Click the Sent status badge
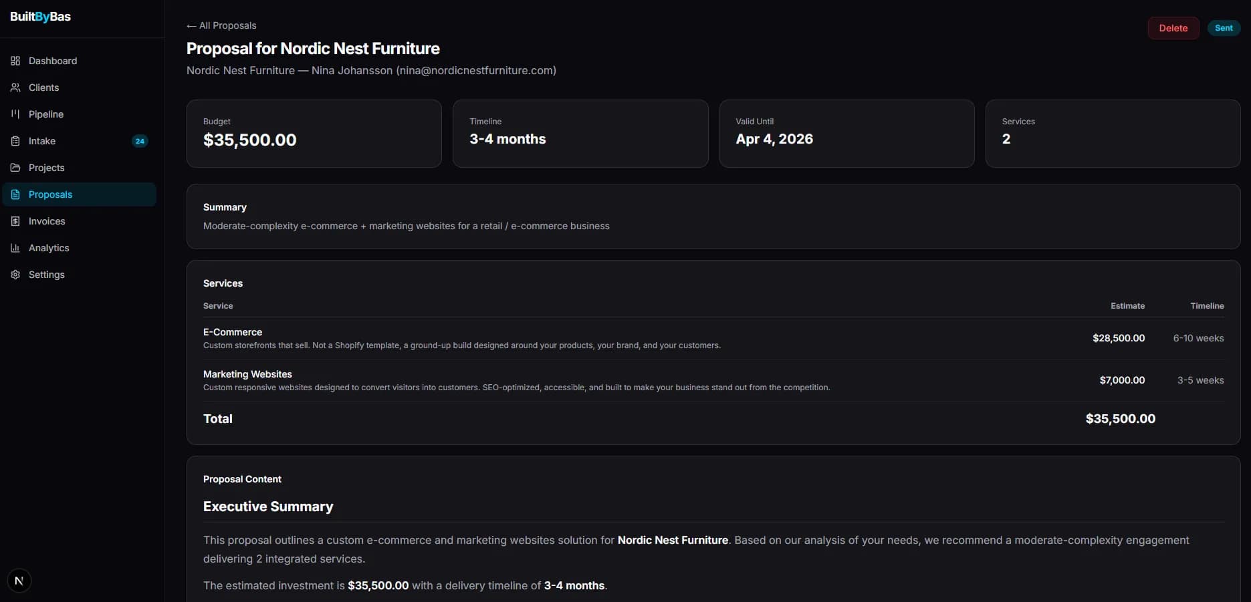This screenshot has height=602, width=1251. [1224, 28]
